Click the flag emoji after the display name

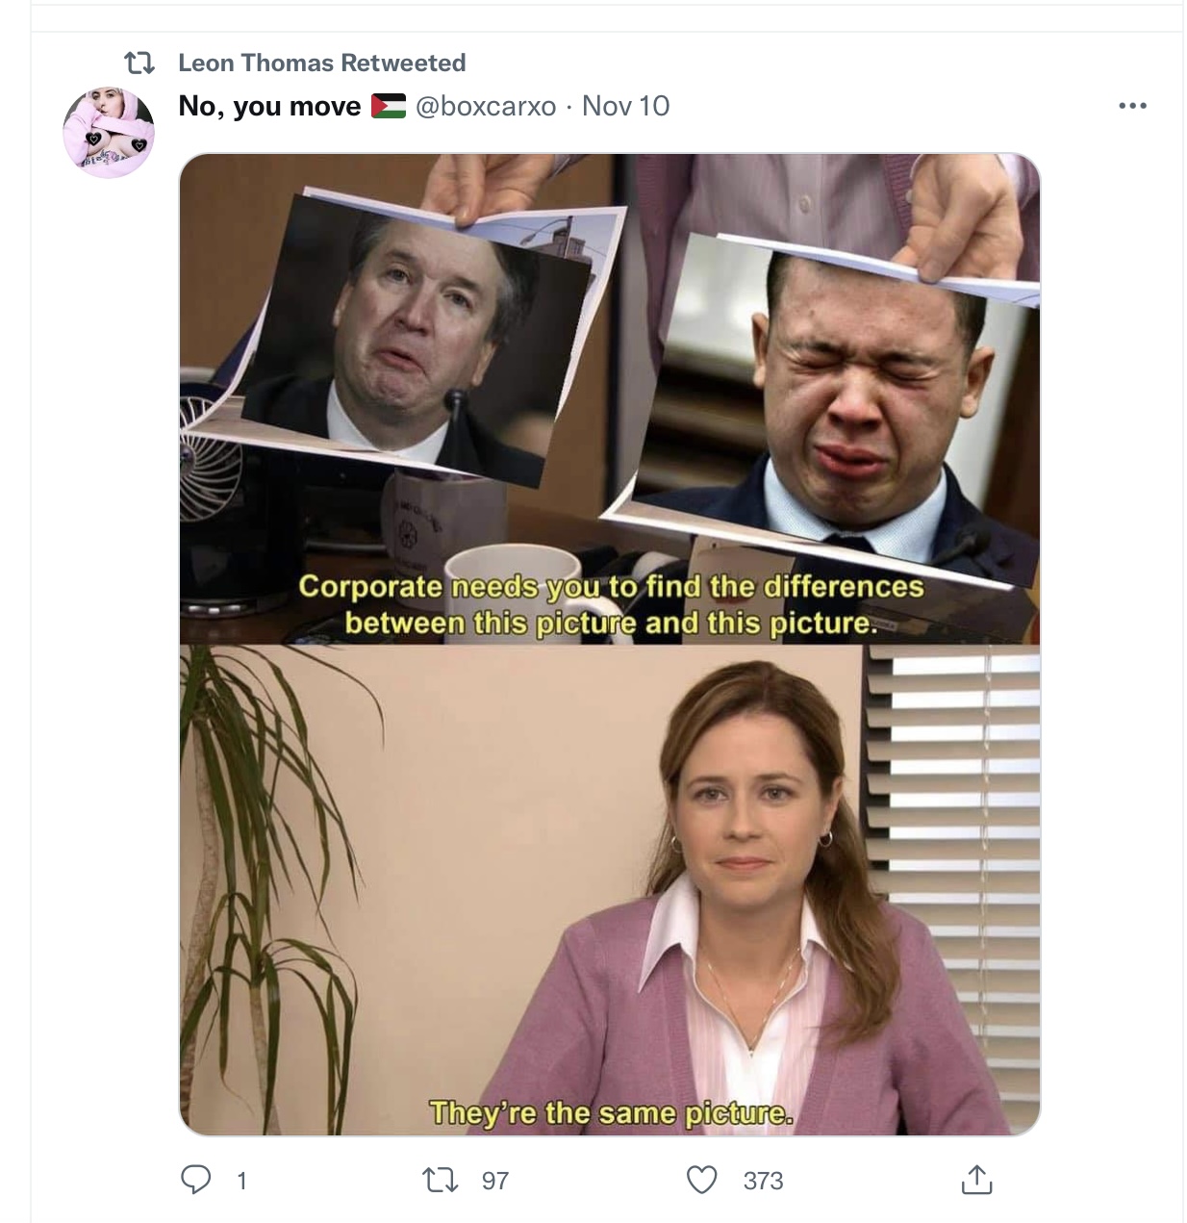[389, 106]
